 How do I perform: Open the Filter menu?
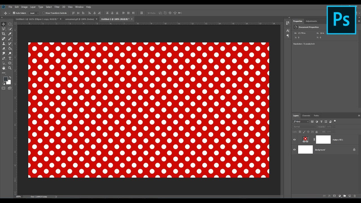[57, 7]
